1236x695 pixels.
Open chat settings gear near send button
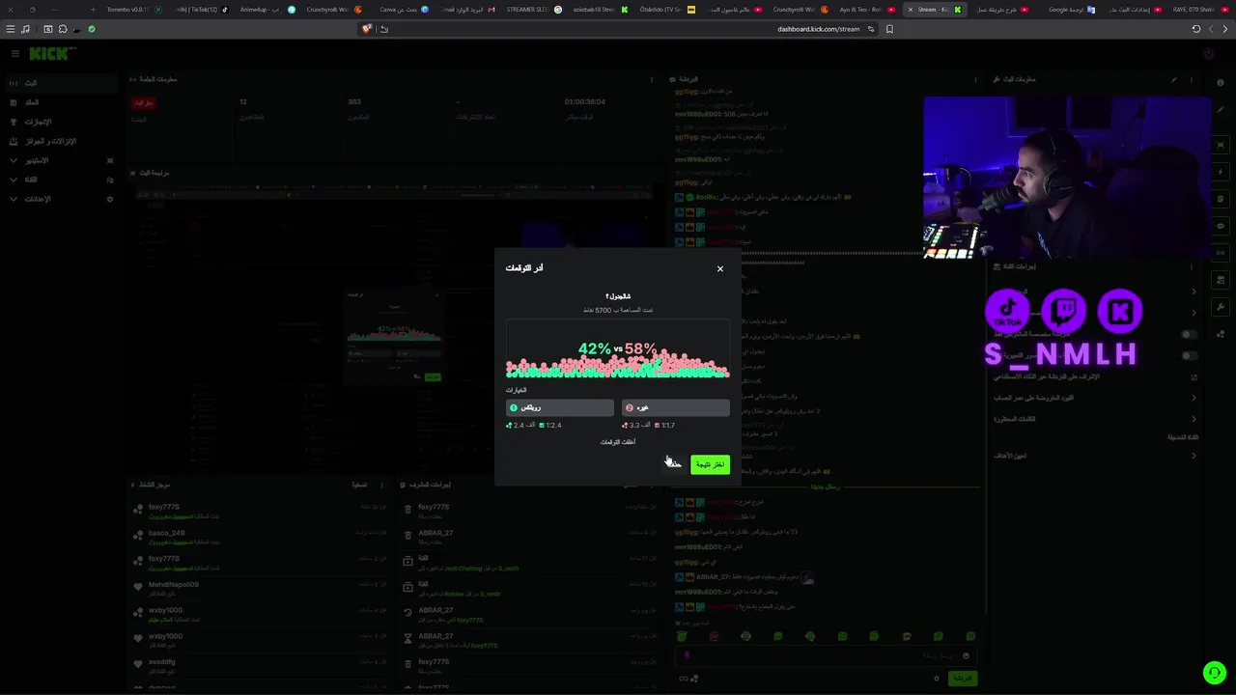(x=937, y=679)
